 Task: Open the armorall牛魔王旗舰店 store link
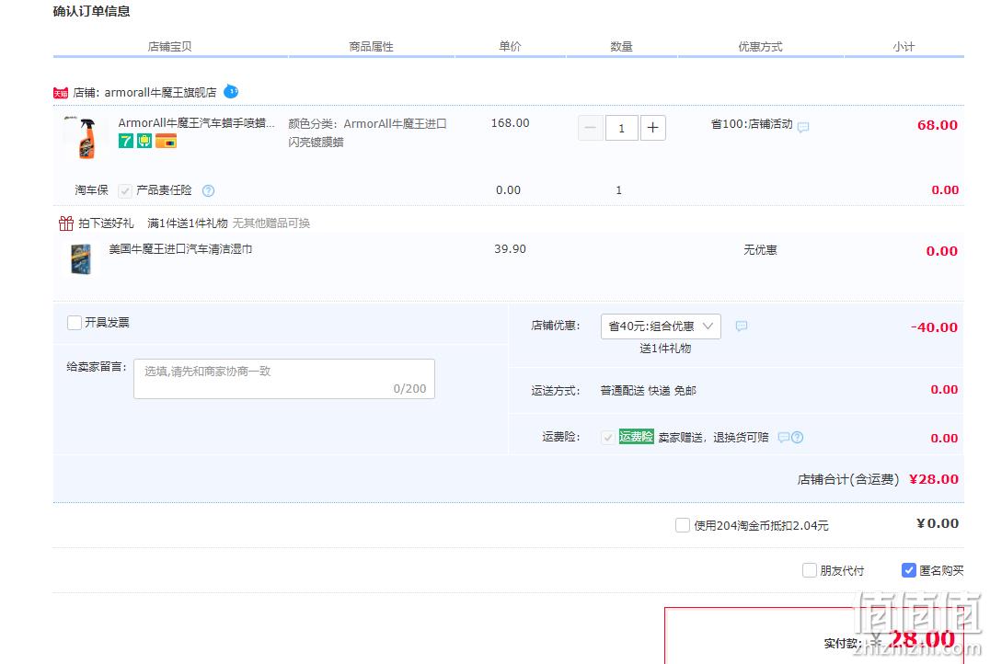(x=160, y=93)
